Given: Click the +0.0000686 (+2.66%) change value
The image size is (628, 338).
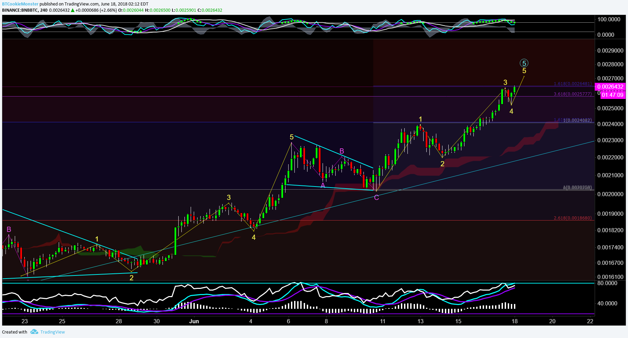Looking at the screenshot, I should [96, 10].
